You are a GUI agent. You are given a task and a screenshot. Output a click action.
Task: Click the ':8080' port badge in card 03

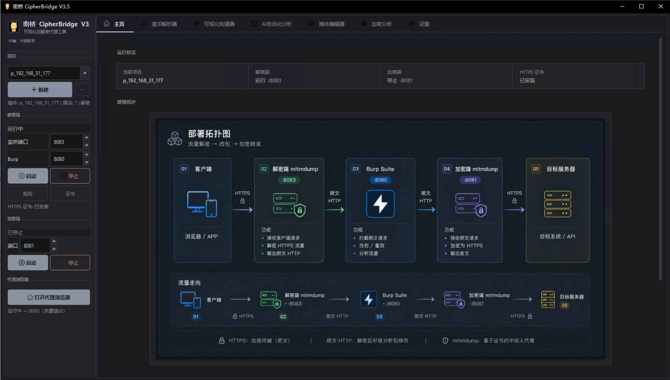coord(380,180)
